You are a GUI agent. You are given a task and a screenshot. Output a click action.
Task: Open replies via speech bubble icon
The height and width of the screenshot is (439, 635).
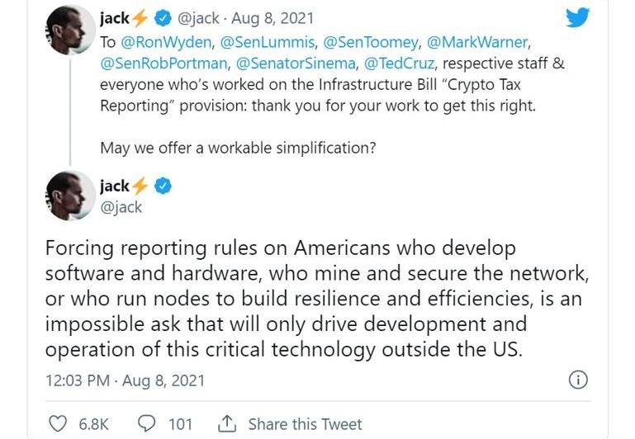(145, 424)
